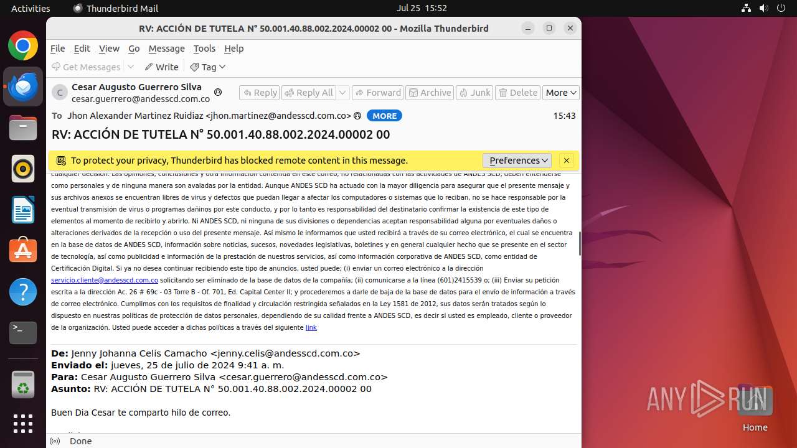This screenshot has height=448, width=797.
Task: Click the power tray icon
Action: tap(781, 8)
